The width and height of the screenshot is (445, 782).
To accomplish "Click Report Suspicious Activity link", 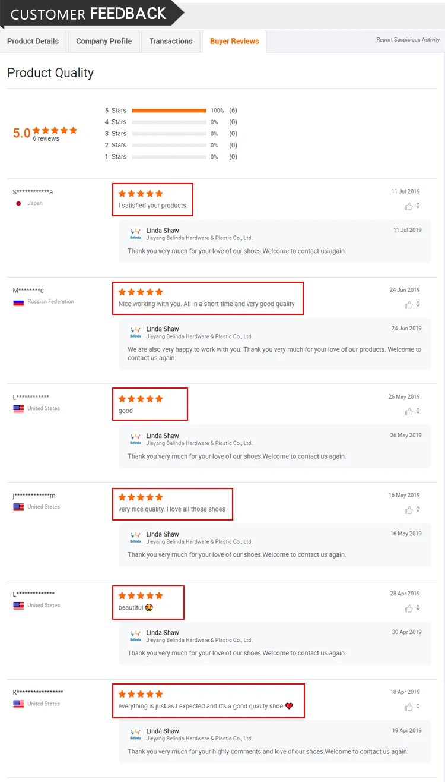I will point(408,40).
